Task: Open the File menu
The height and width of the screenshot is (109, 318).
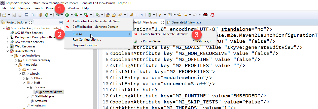Action: (4, 8)
